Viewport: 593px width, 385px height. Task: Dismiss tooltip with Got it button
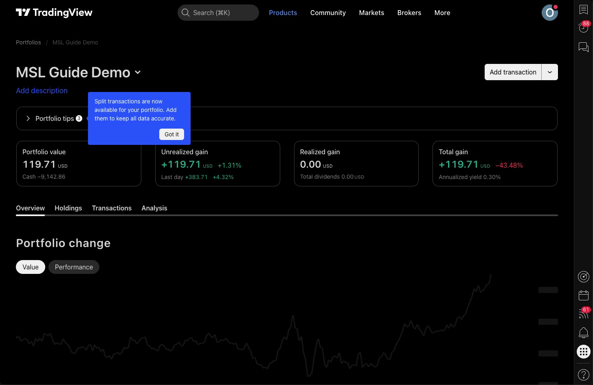(171, 134)
